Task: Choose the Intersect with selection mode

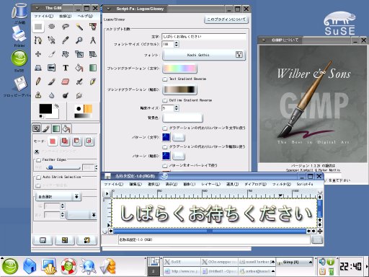Action: coord(89,141)
